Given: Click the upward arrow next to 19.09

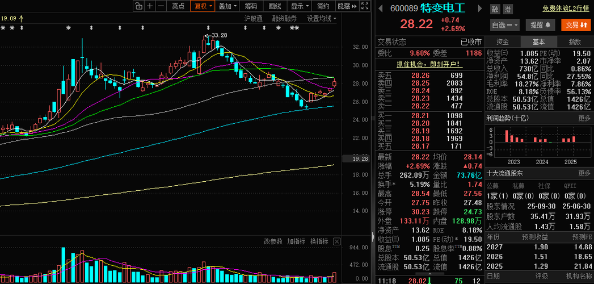Looking at the screenshot, I should click(x=21, y=18).
